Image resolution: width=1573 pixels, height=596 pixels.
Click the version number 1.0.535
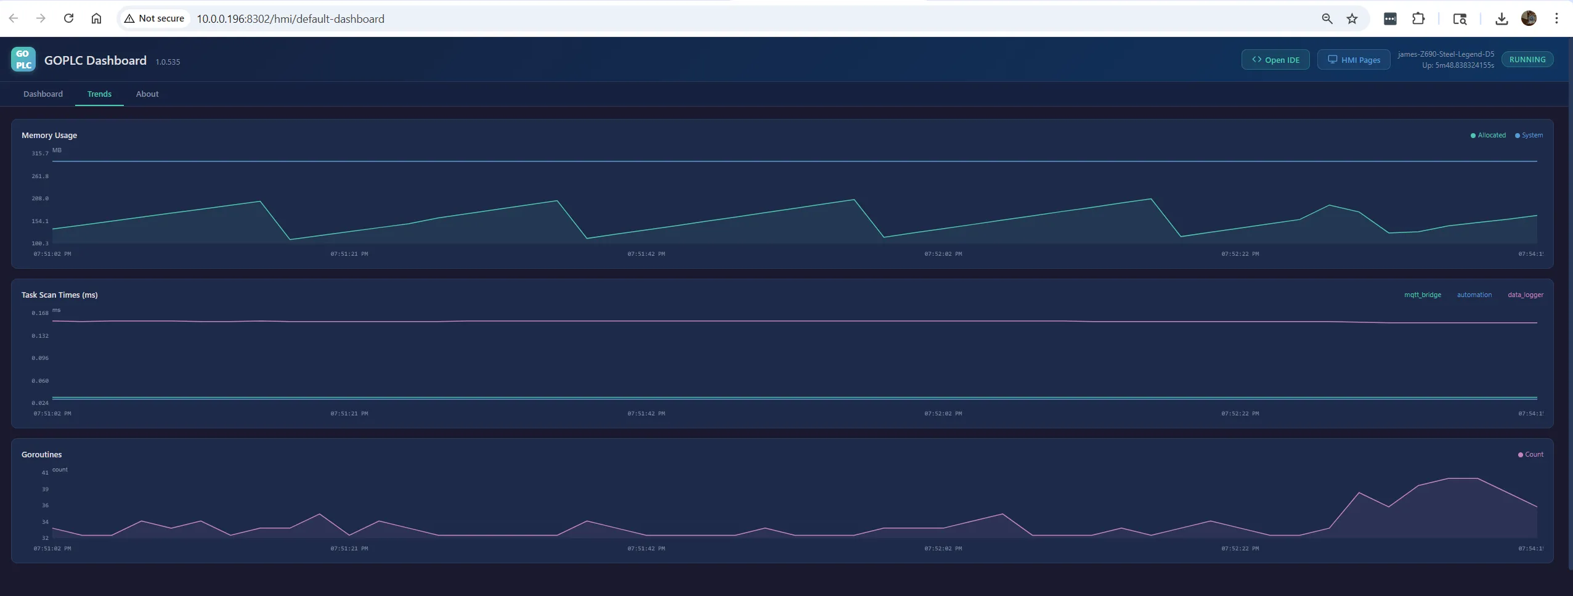(168, 62)
